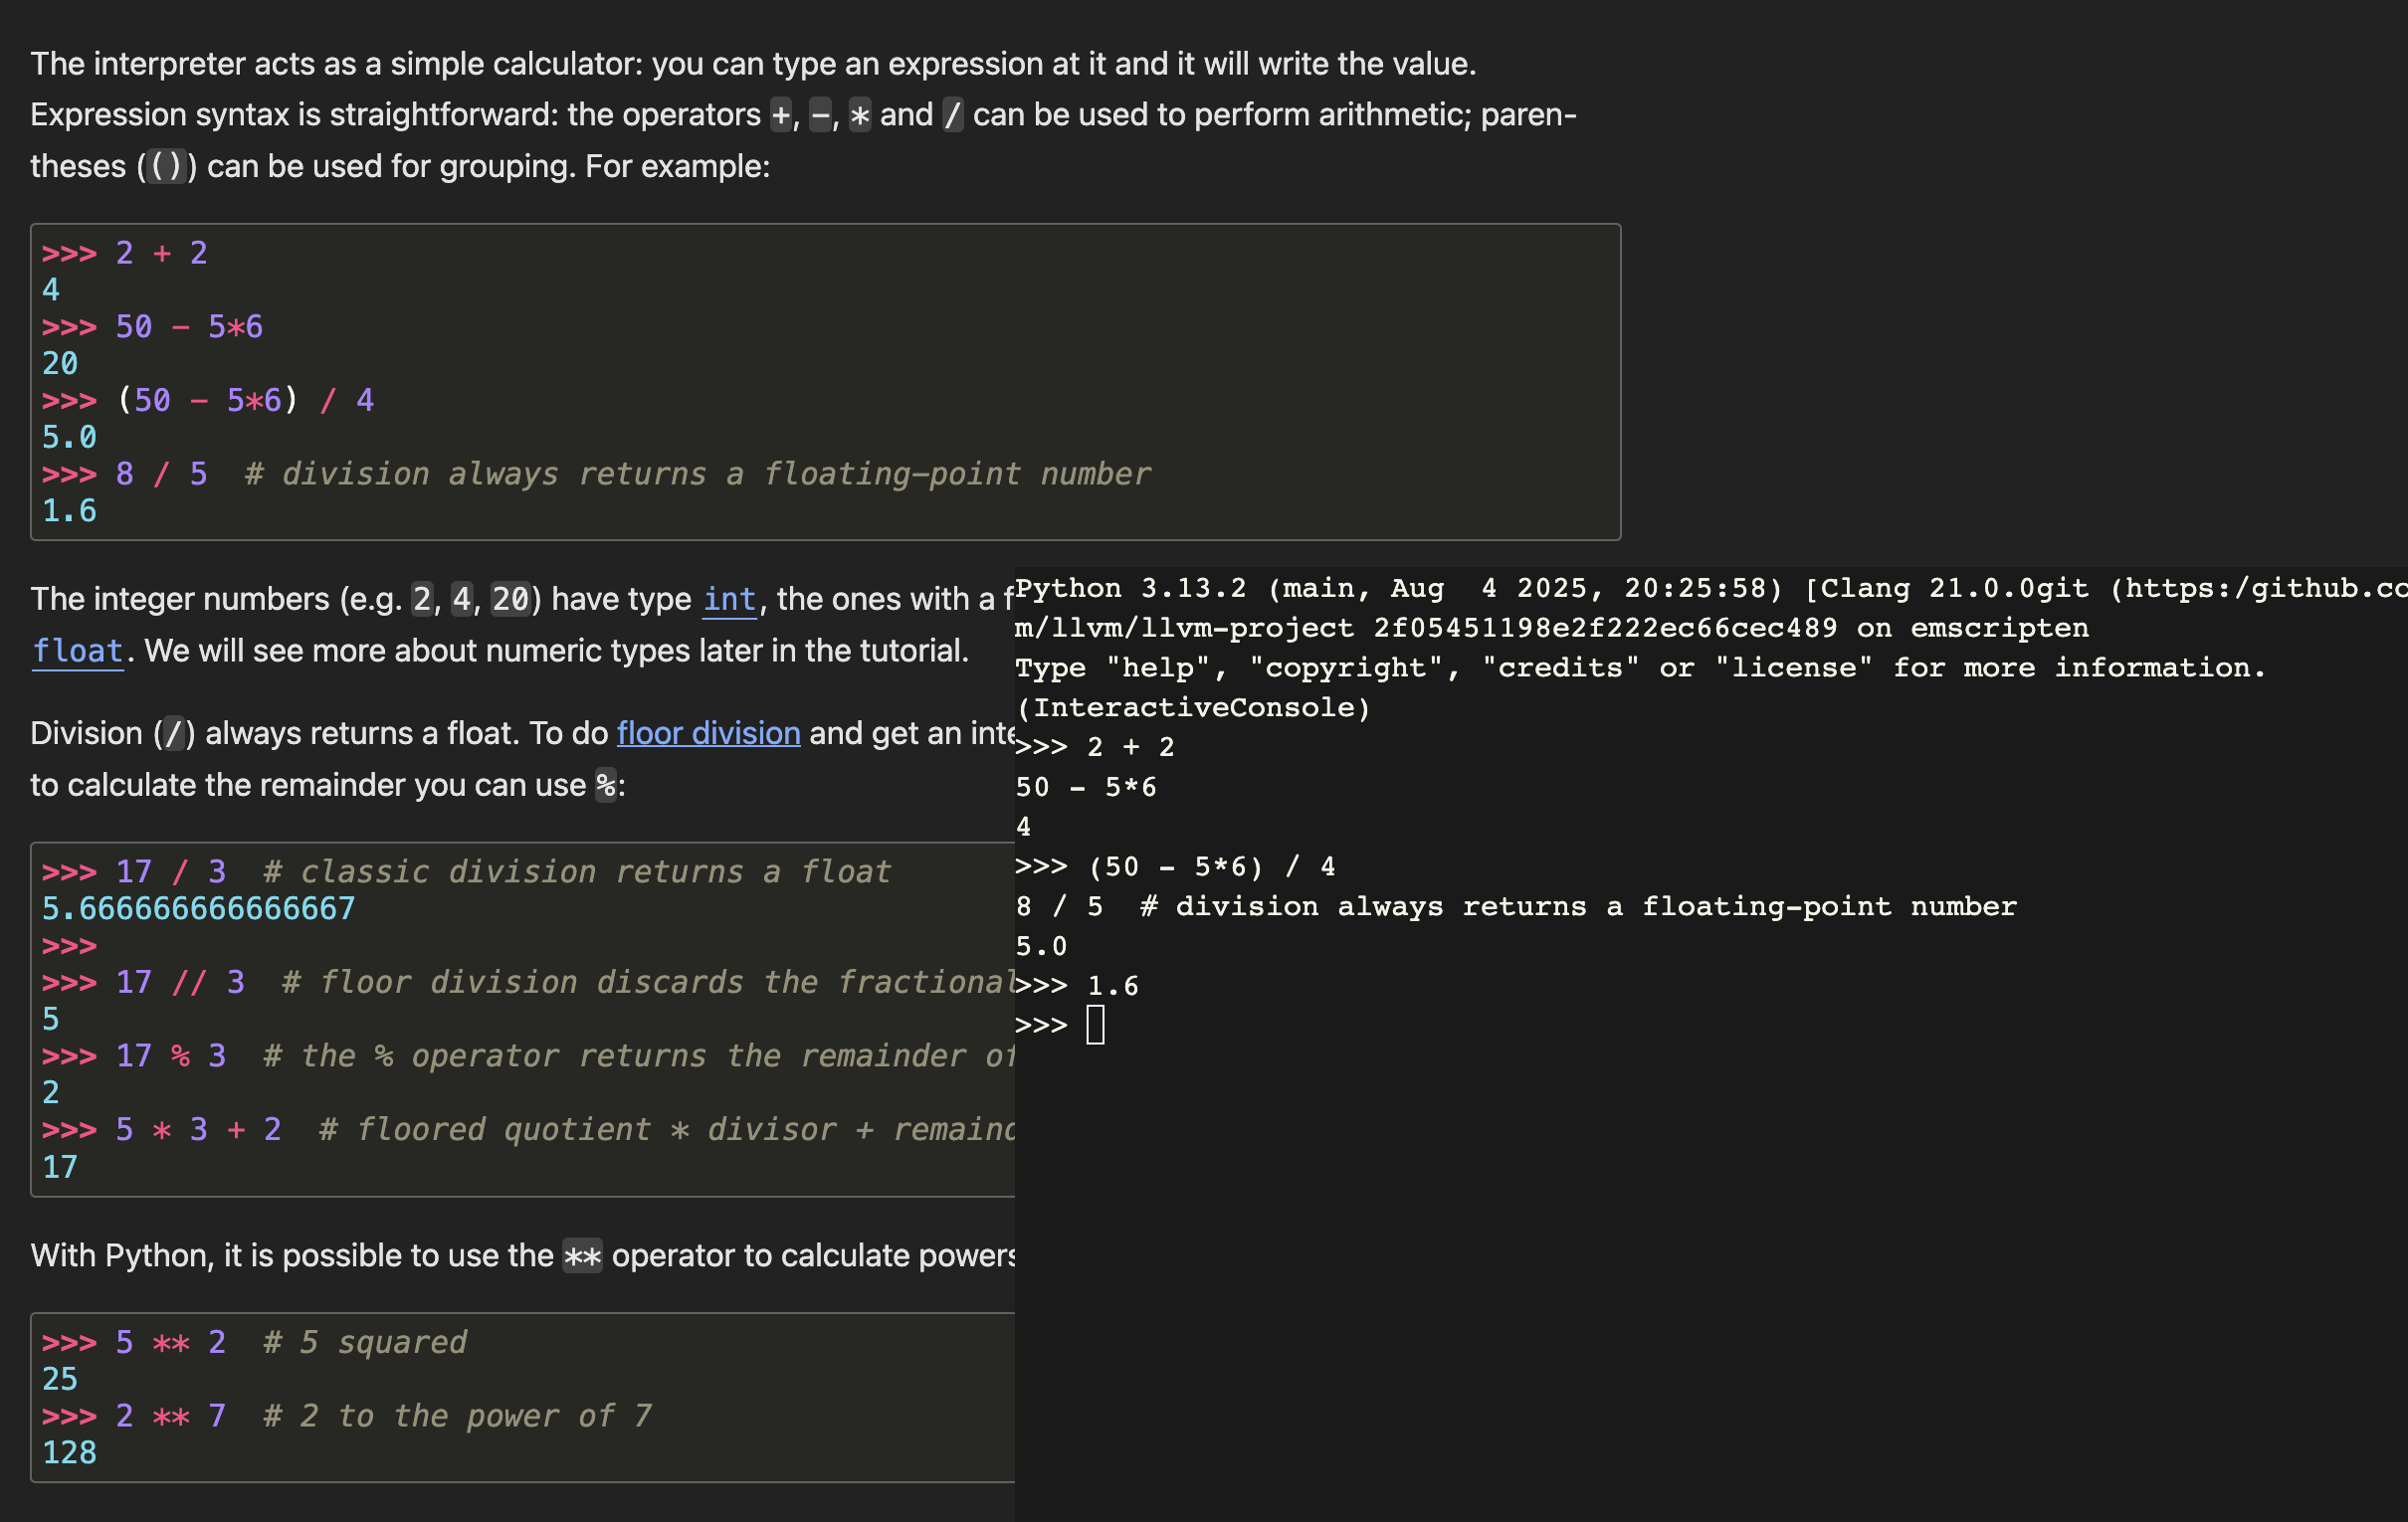2408x1522 pixels.
Task: Click the 'division always returns a floating-point number' doc comment
Action: [697, 474]
